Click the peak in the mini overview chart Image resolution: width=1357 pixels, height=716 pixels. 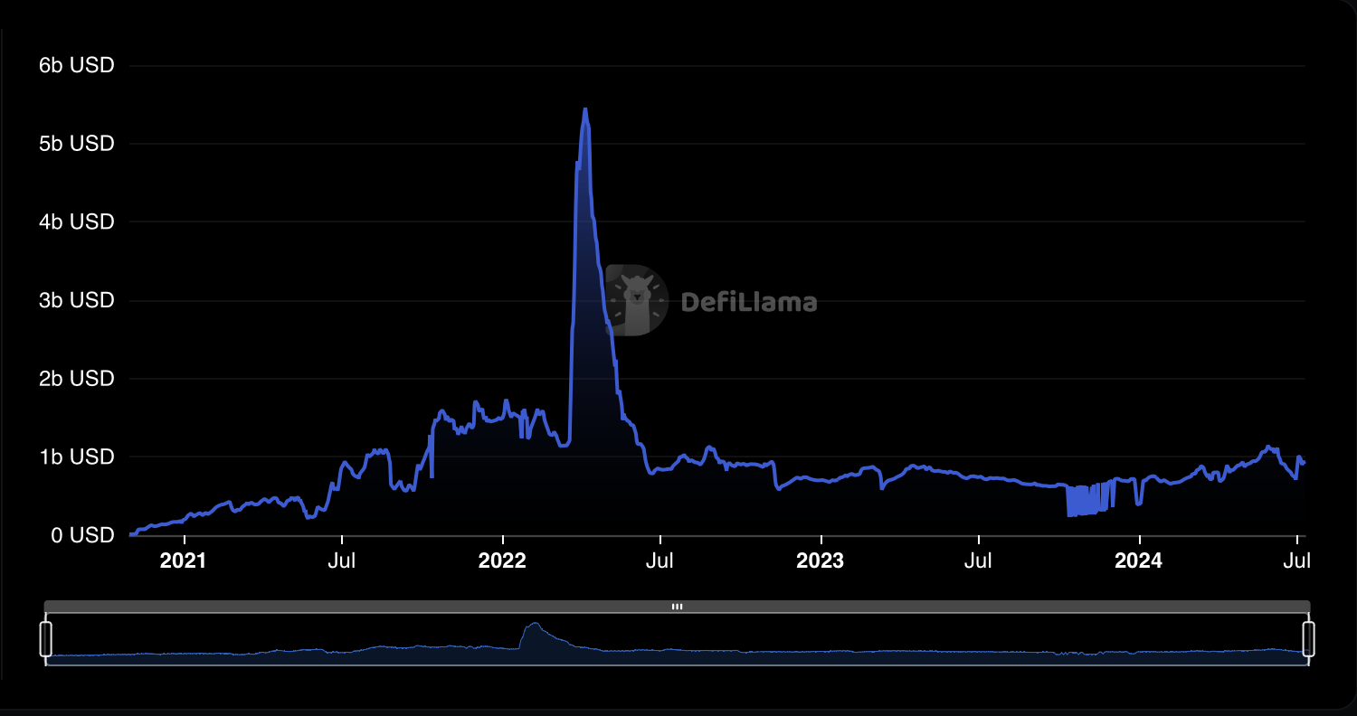536,624
